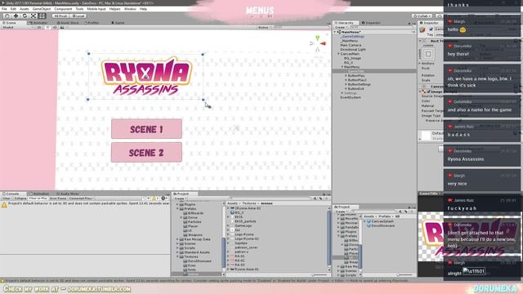Open the Window menu
The image size is (523, 294).
[130, 9]
